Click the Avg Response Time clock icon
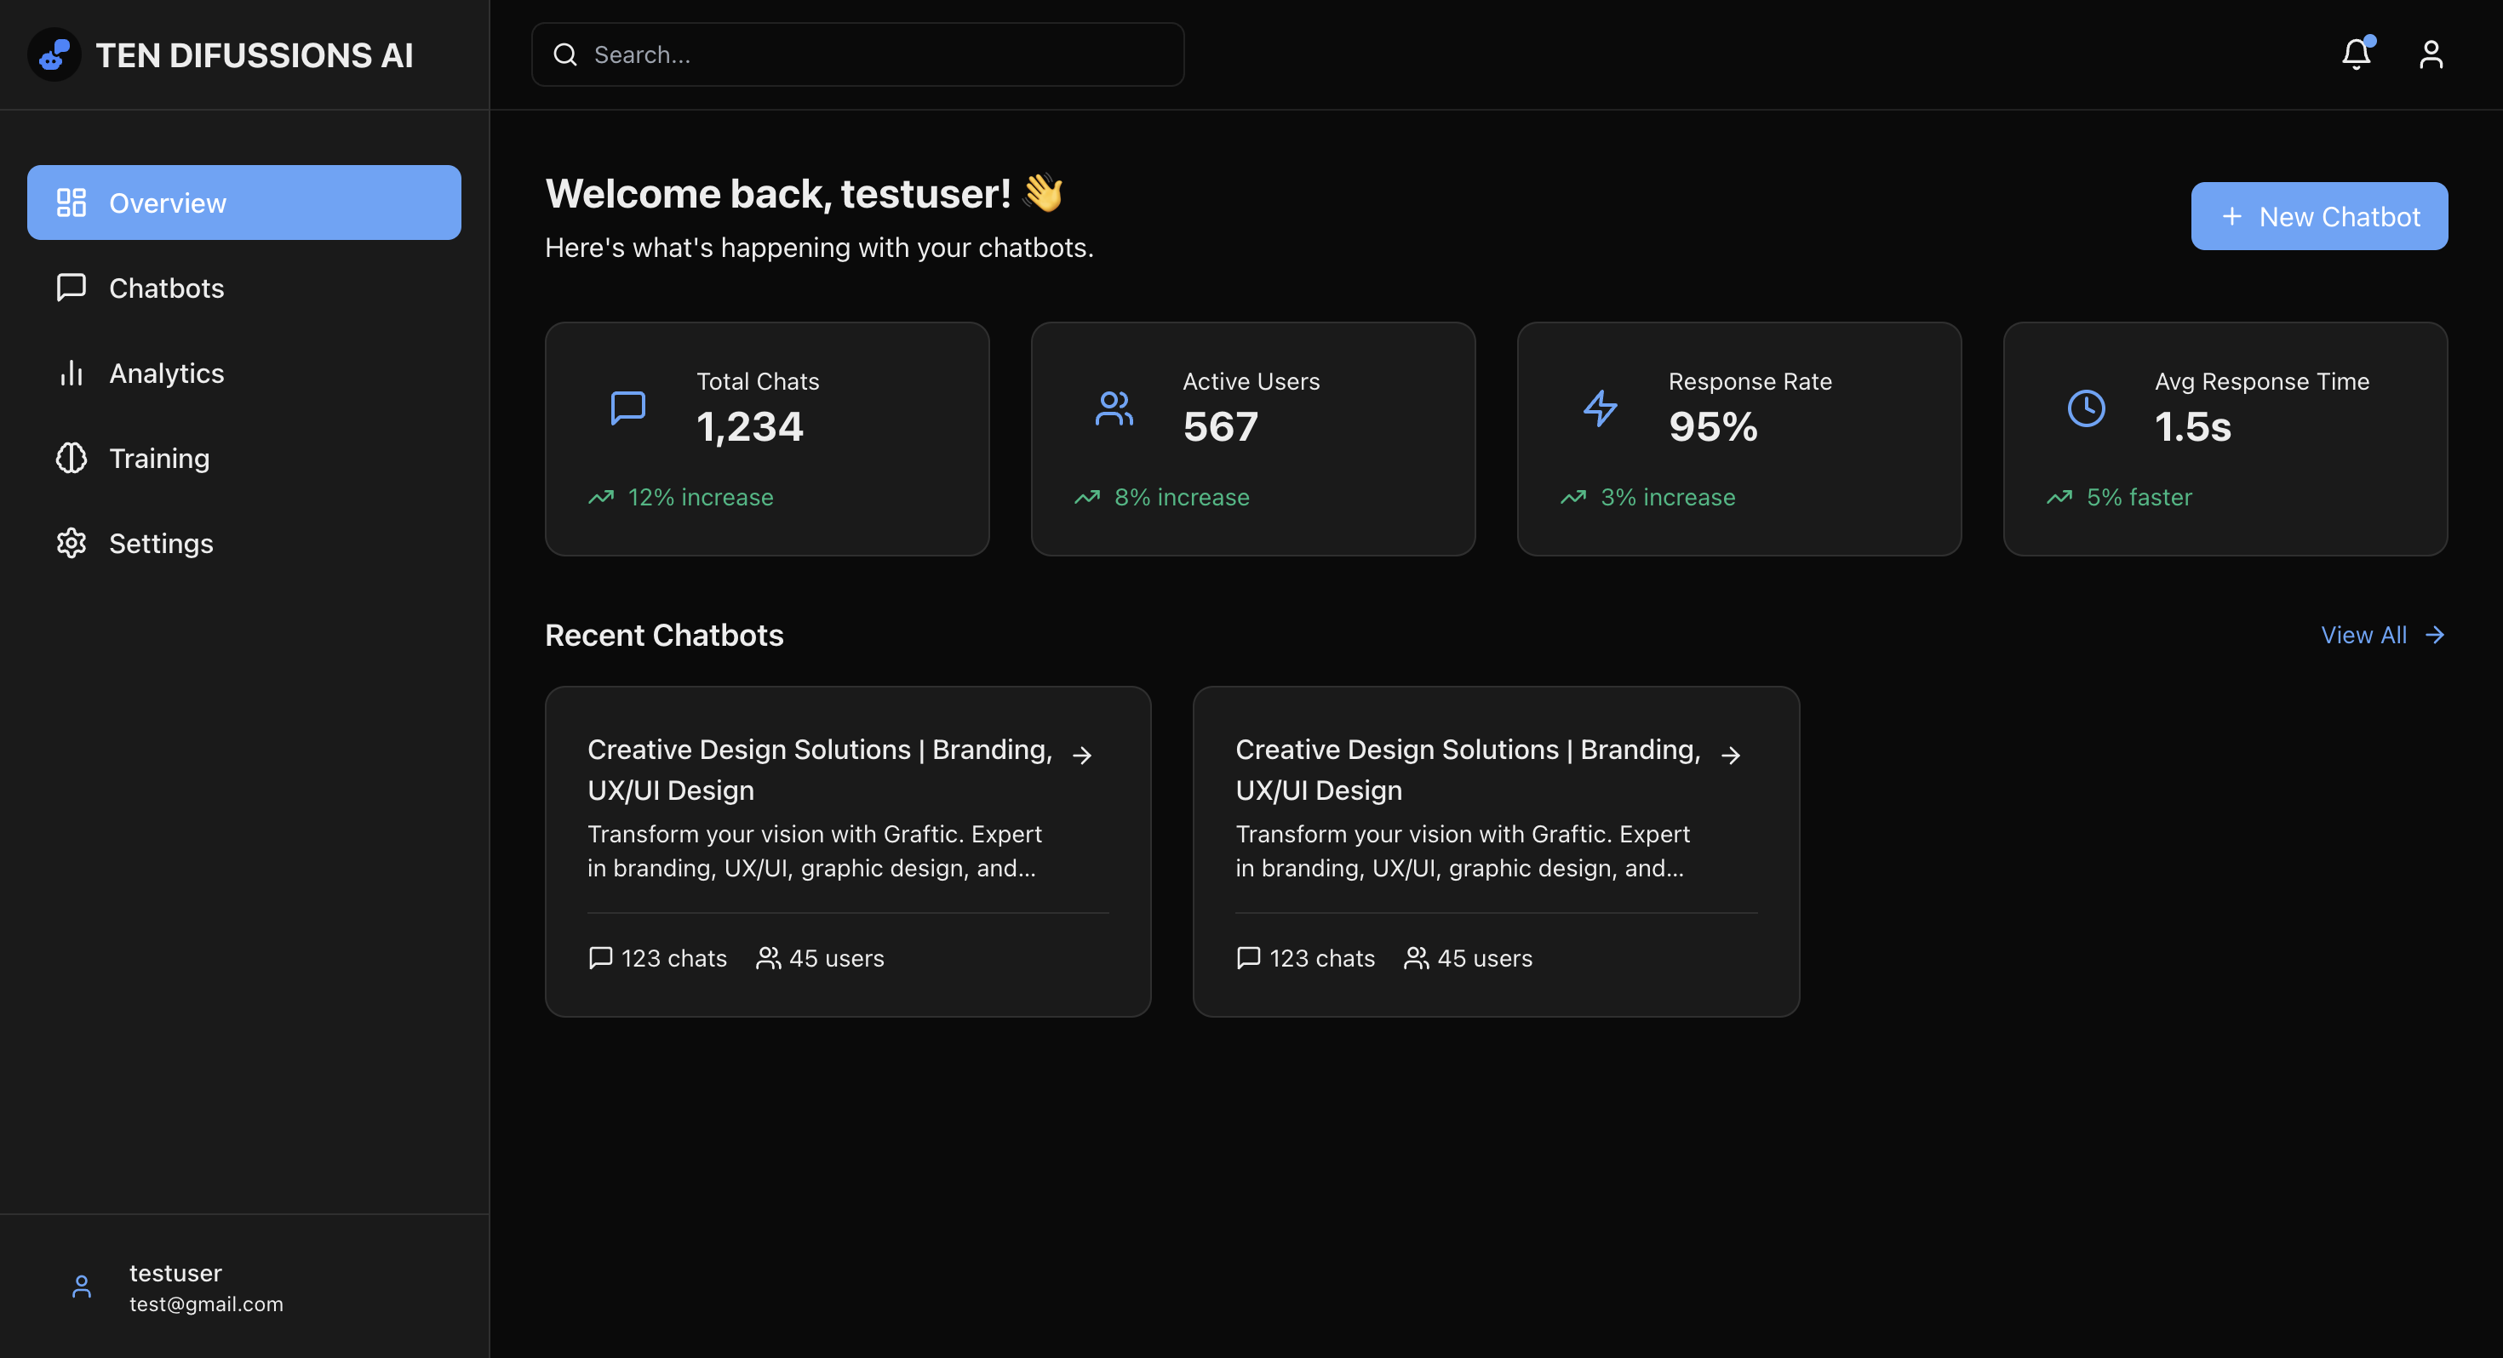 2085,408
